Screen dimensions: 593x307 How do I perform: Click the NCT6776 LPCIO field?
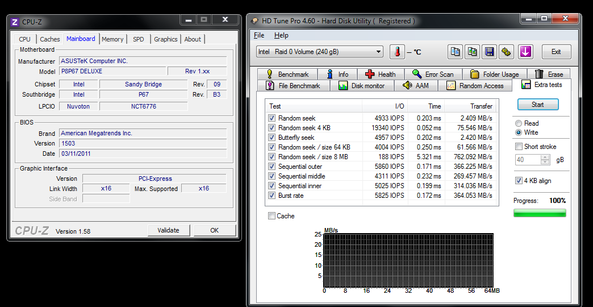[x=143, y=106]
